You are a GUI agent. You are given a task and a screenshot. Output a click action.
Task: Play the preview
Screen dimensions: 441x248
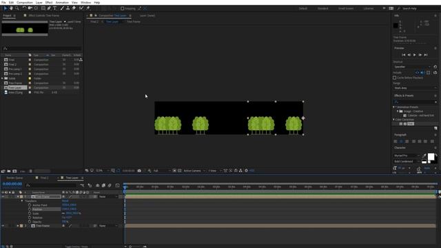(x=414, y=55)
